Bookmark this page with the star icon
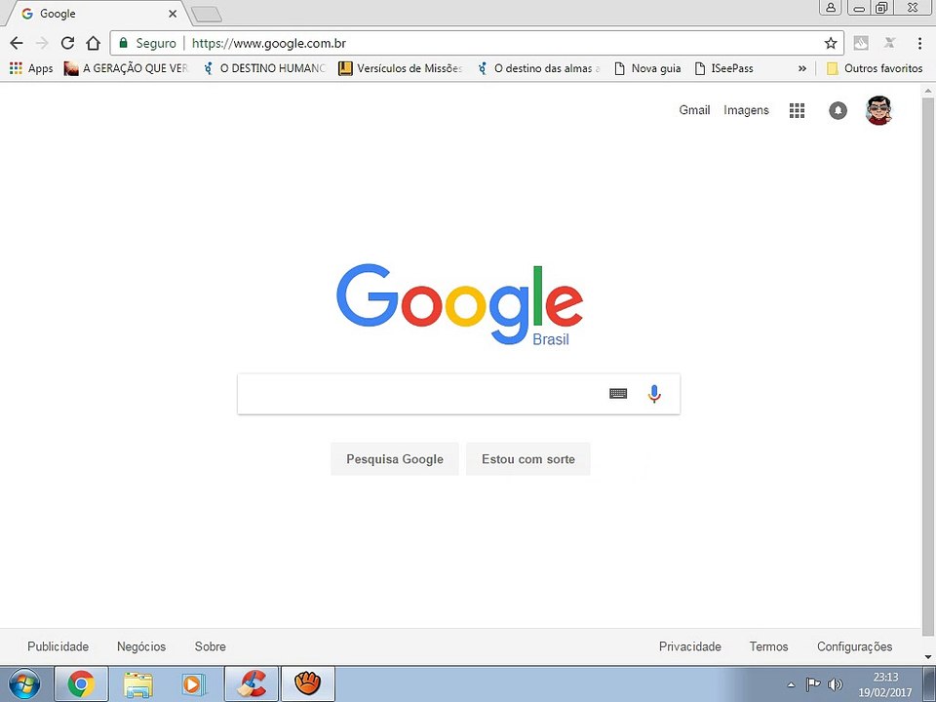936x702 pixels. click(x=831, y=43)
